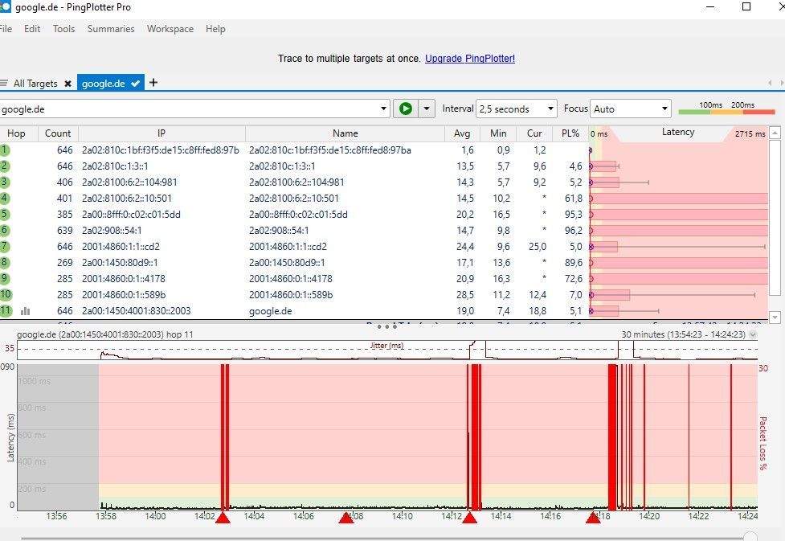The image size is (785, 541).
Task: Click the hop 11 green circle icon
Action: (6, 310)
